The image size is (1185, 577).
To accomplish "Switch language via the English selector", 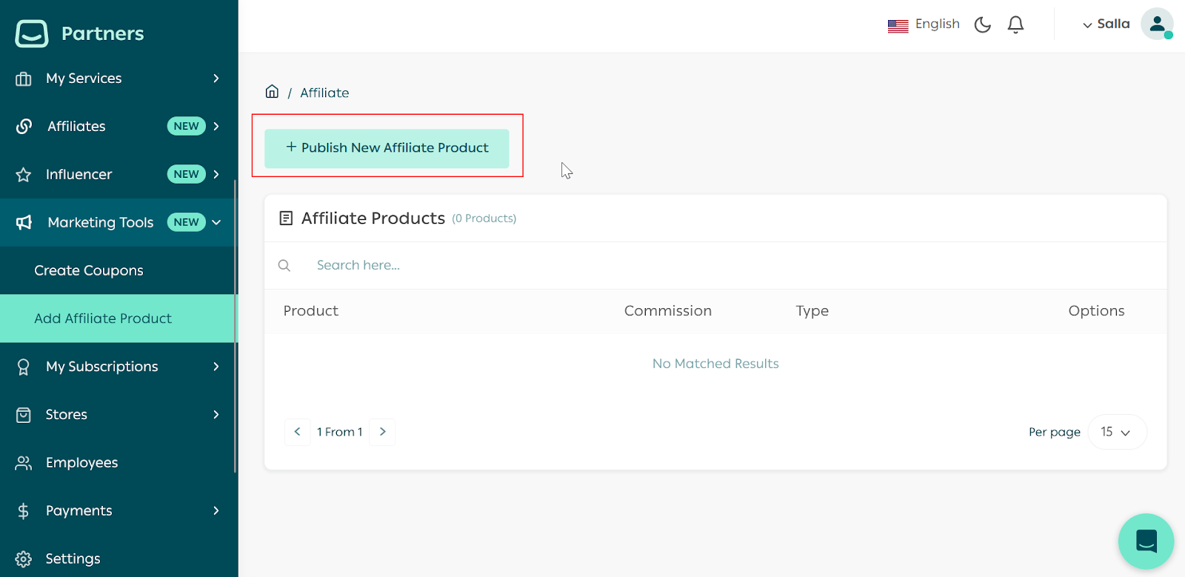I will [x=924, y=24].
